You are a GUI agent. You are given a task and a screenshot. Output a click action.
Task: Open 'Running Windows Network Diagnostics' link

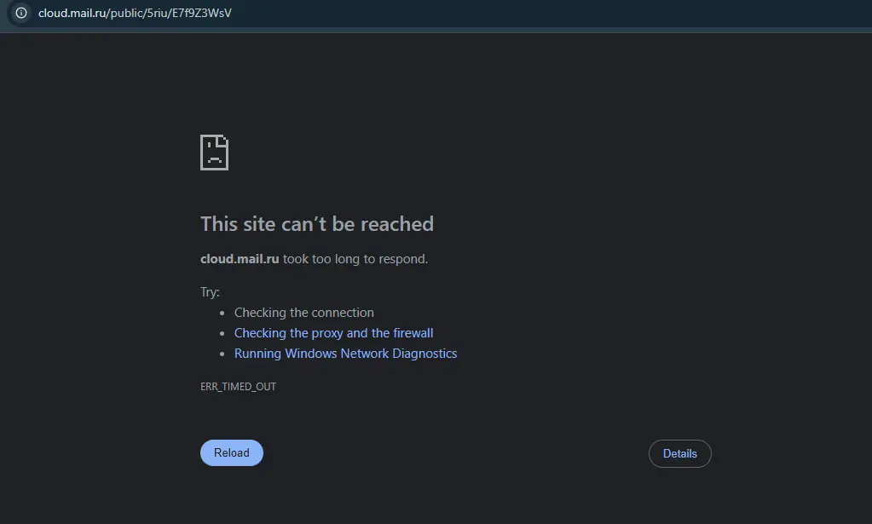click(x=345, y=354)
